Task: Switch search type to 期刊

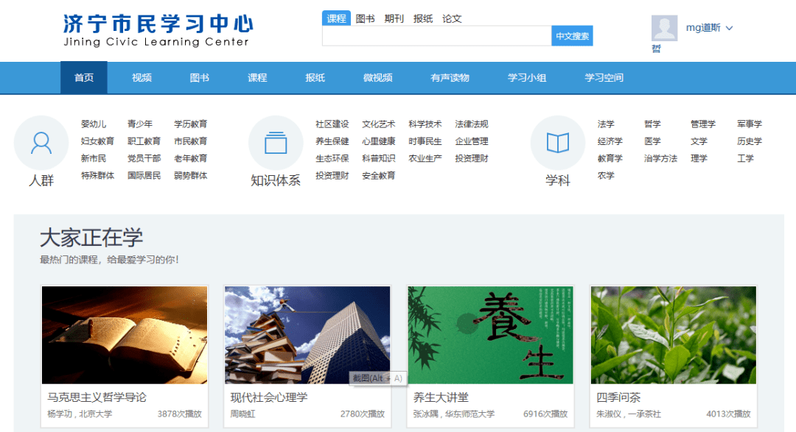Action: click(x=394, y=18)
